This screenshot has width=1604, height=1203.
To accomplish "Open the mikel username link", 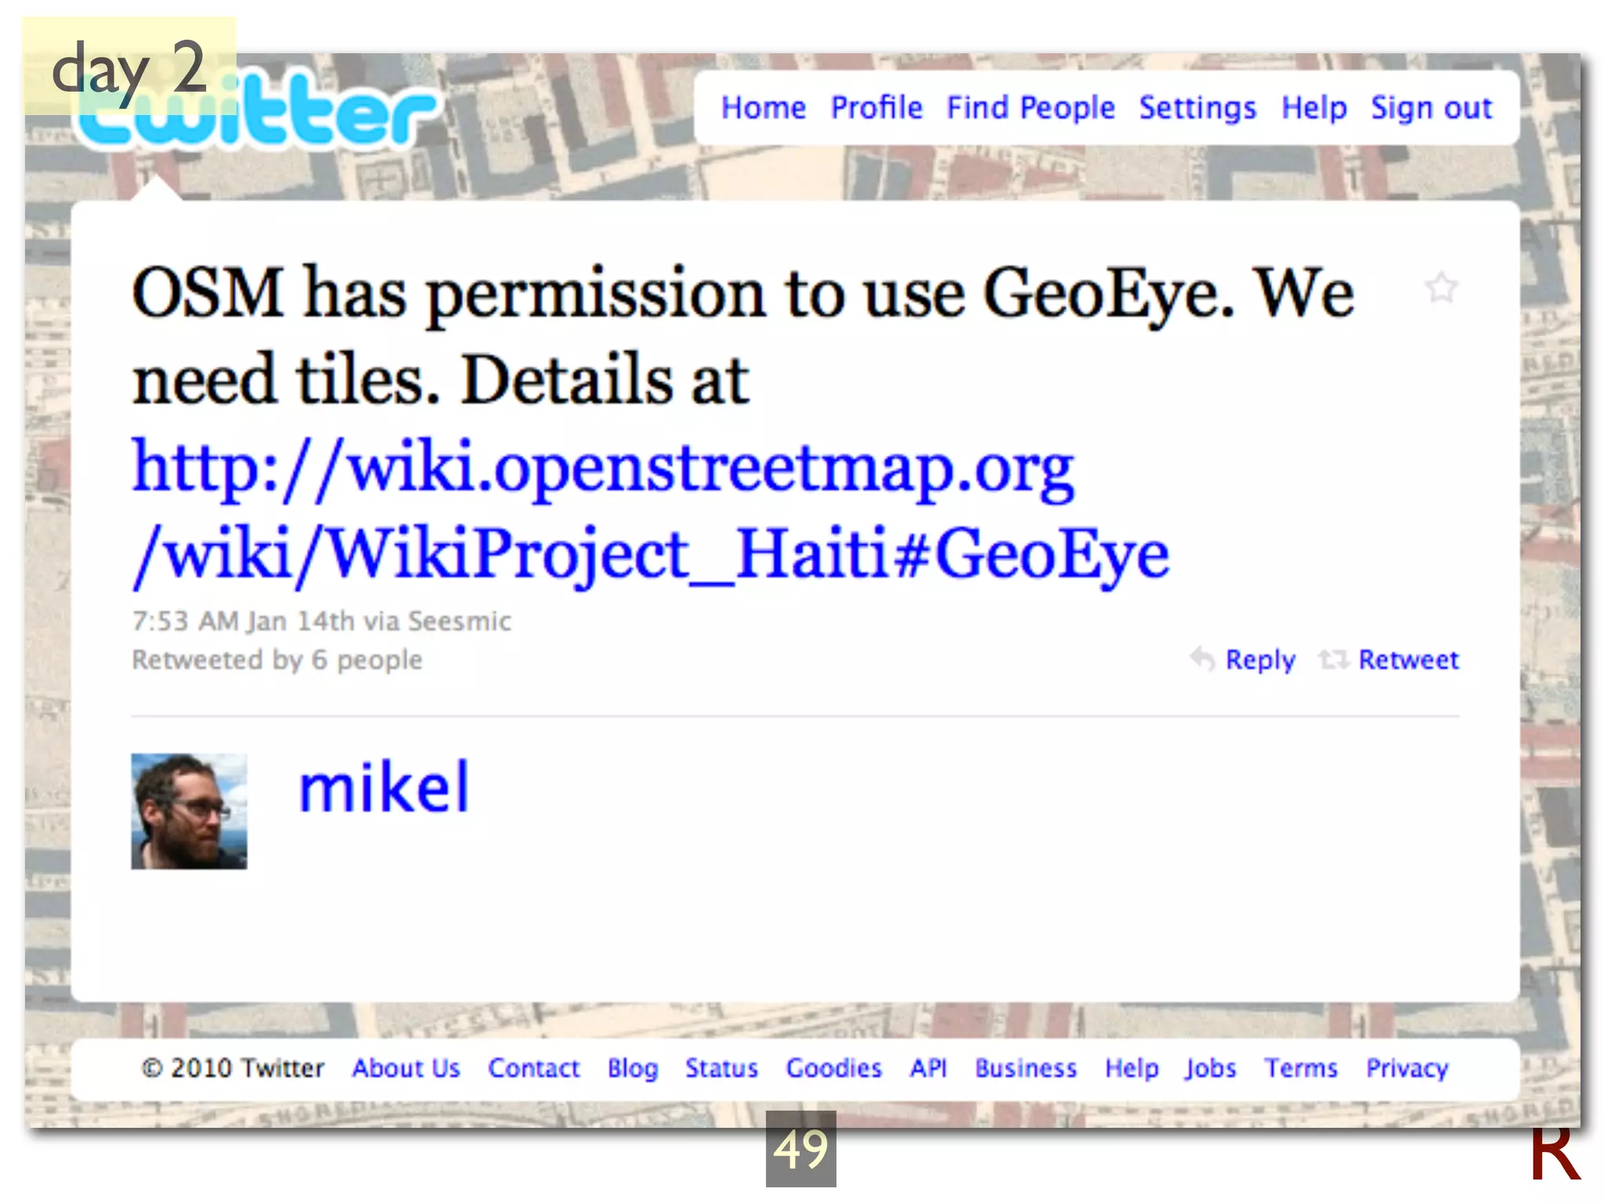I will (384, 787).
